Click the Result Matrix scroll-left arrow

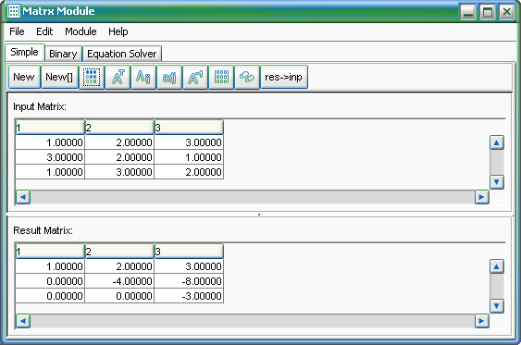[x=23, y=321]
